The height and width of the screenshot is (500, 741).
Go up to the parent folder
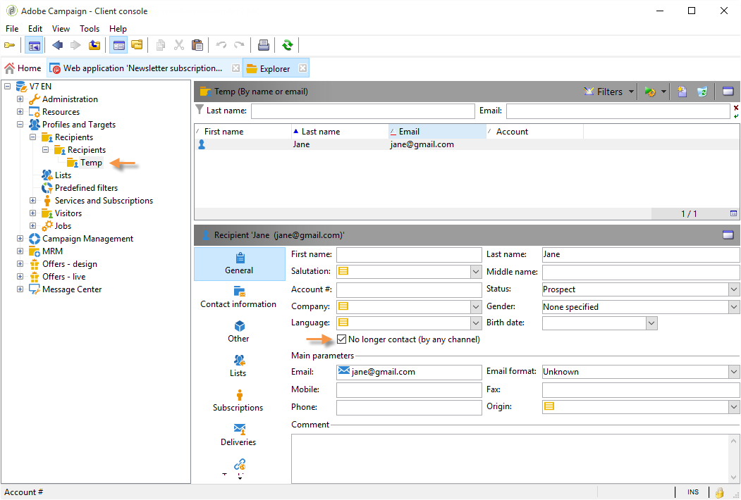(x=94, y=45)
